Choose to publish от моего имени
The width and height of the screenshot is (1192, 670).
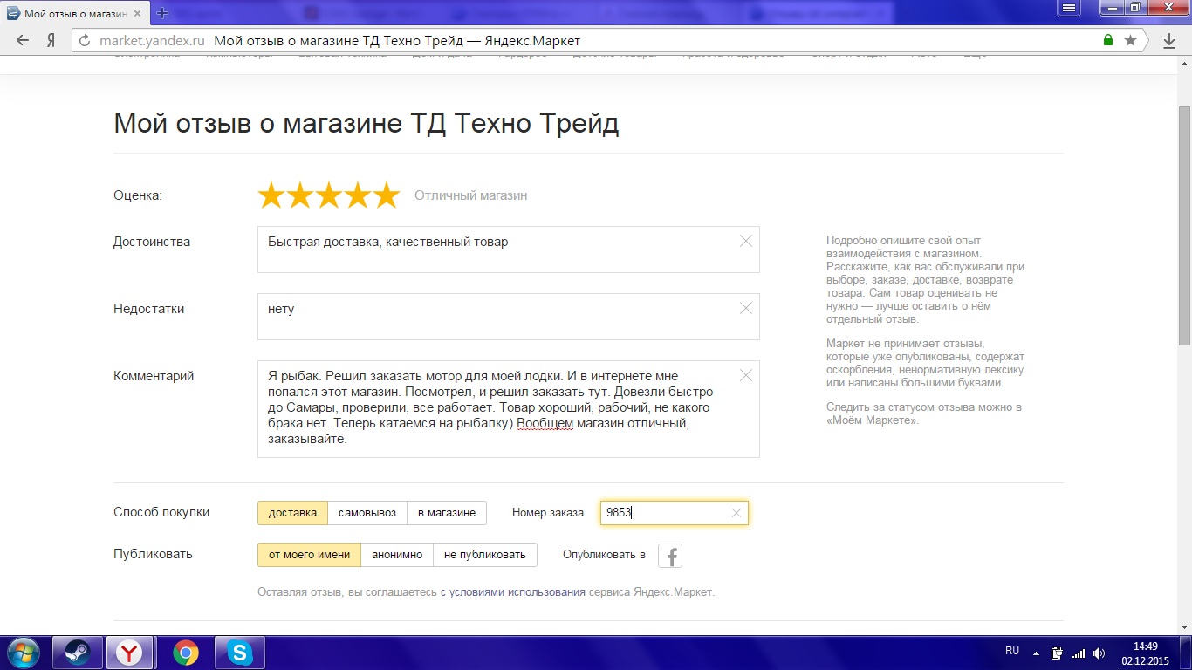click(310, 555)
